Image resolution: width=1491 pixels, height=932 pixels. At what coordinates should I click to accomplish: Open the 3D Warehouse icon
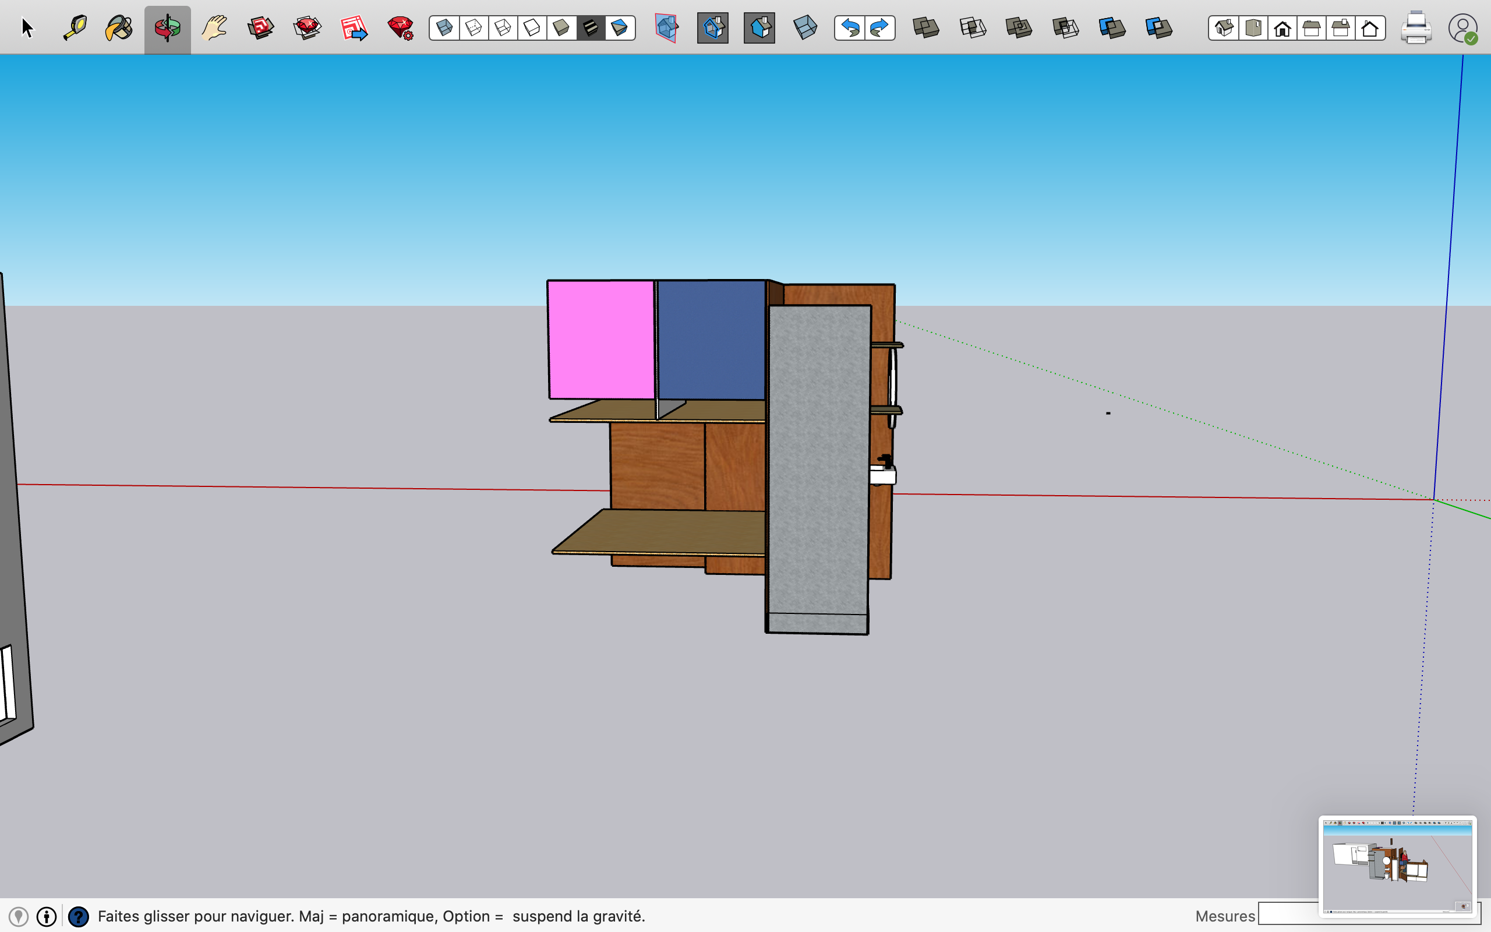pyautogui.click(x=260, y=29)
